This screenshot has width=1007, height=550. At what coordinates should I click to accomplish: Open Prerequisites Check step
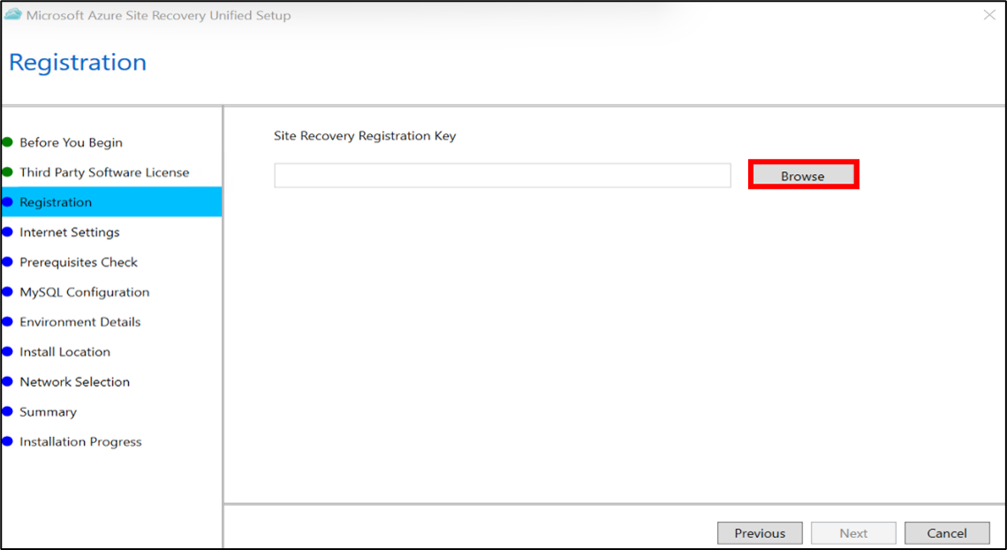pos(79,262)
